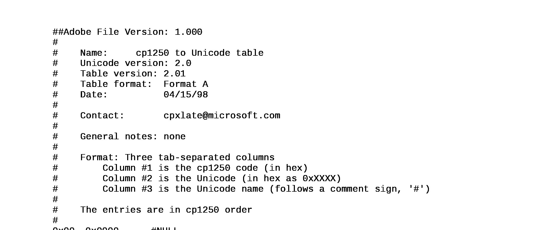Click the "Contact:" label
Screen dimensions: 551x230
[x=102, y=116]
